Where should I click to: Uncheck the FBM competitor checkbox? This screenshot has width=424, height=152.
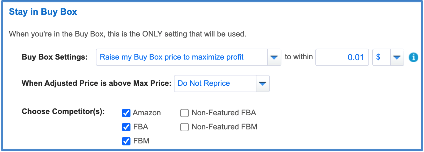pos(126,141)
